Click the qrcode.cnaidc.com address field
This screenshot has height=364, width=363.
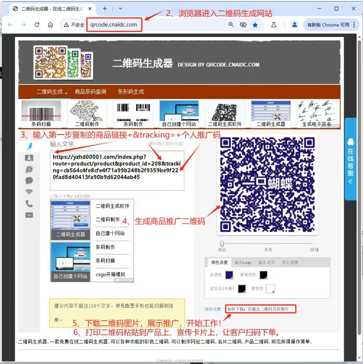114,25
